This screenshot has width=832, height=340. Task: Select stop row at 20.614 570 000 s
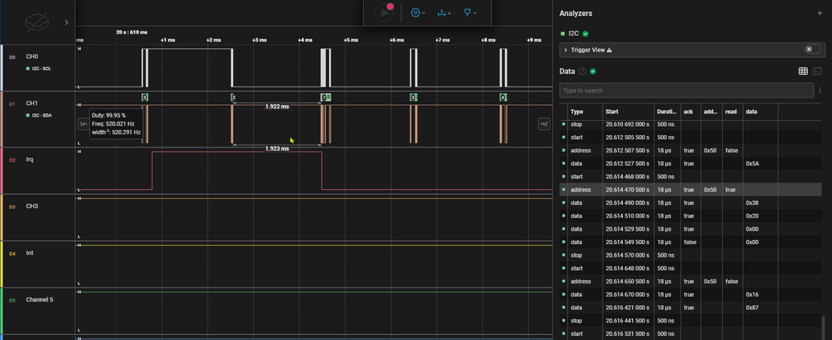(691, 255)
